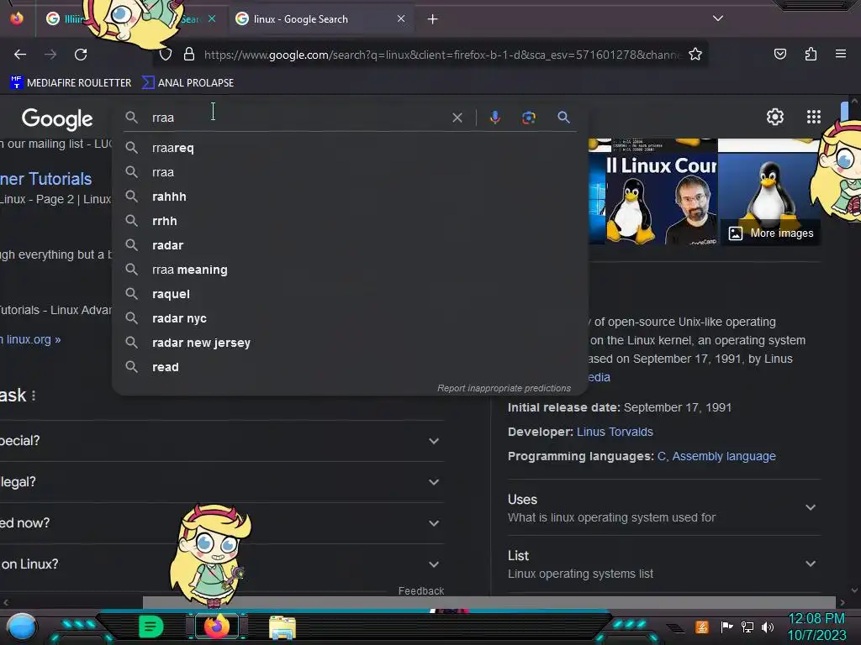Screen dimensions: 861x645
Task: Expand the question ending in 'pecial?'
Action: (222, 441)
